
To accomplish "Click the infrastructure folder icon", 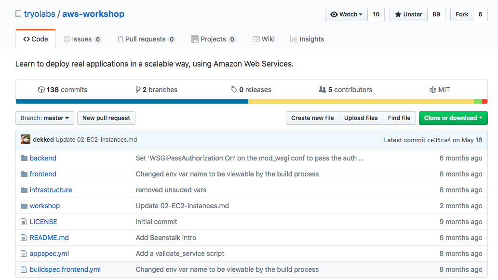I will 24,190.
